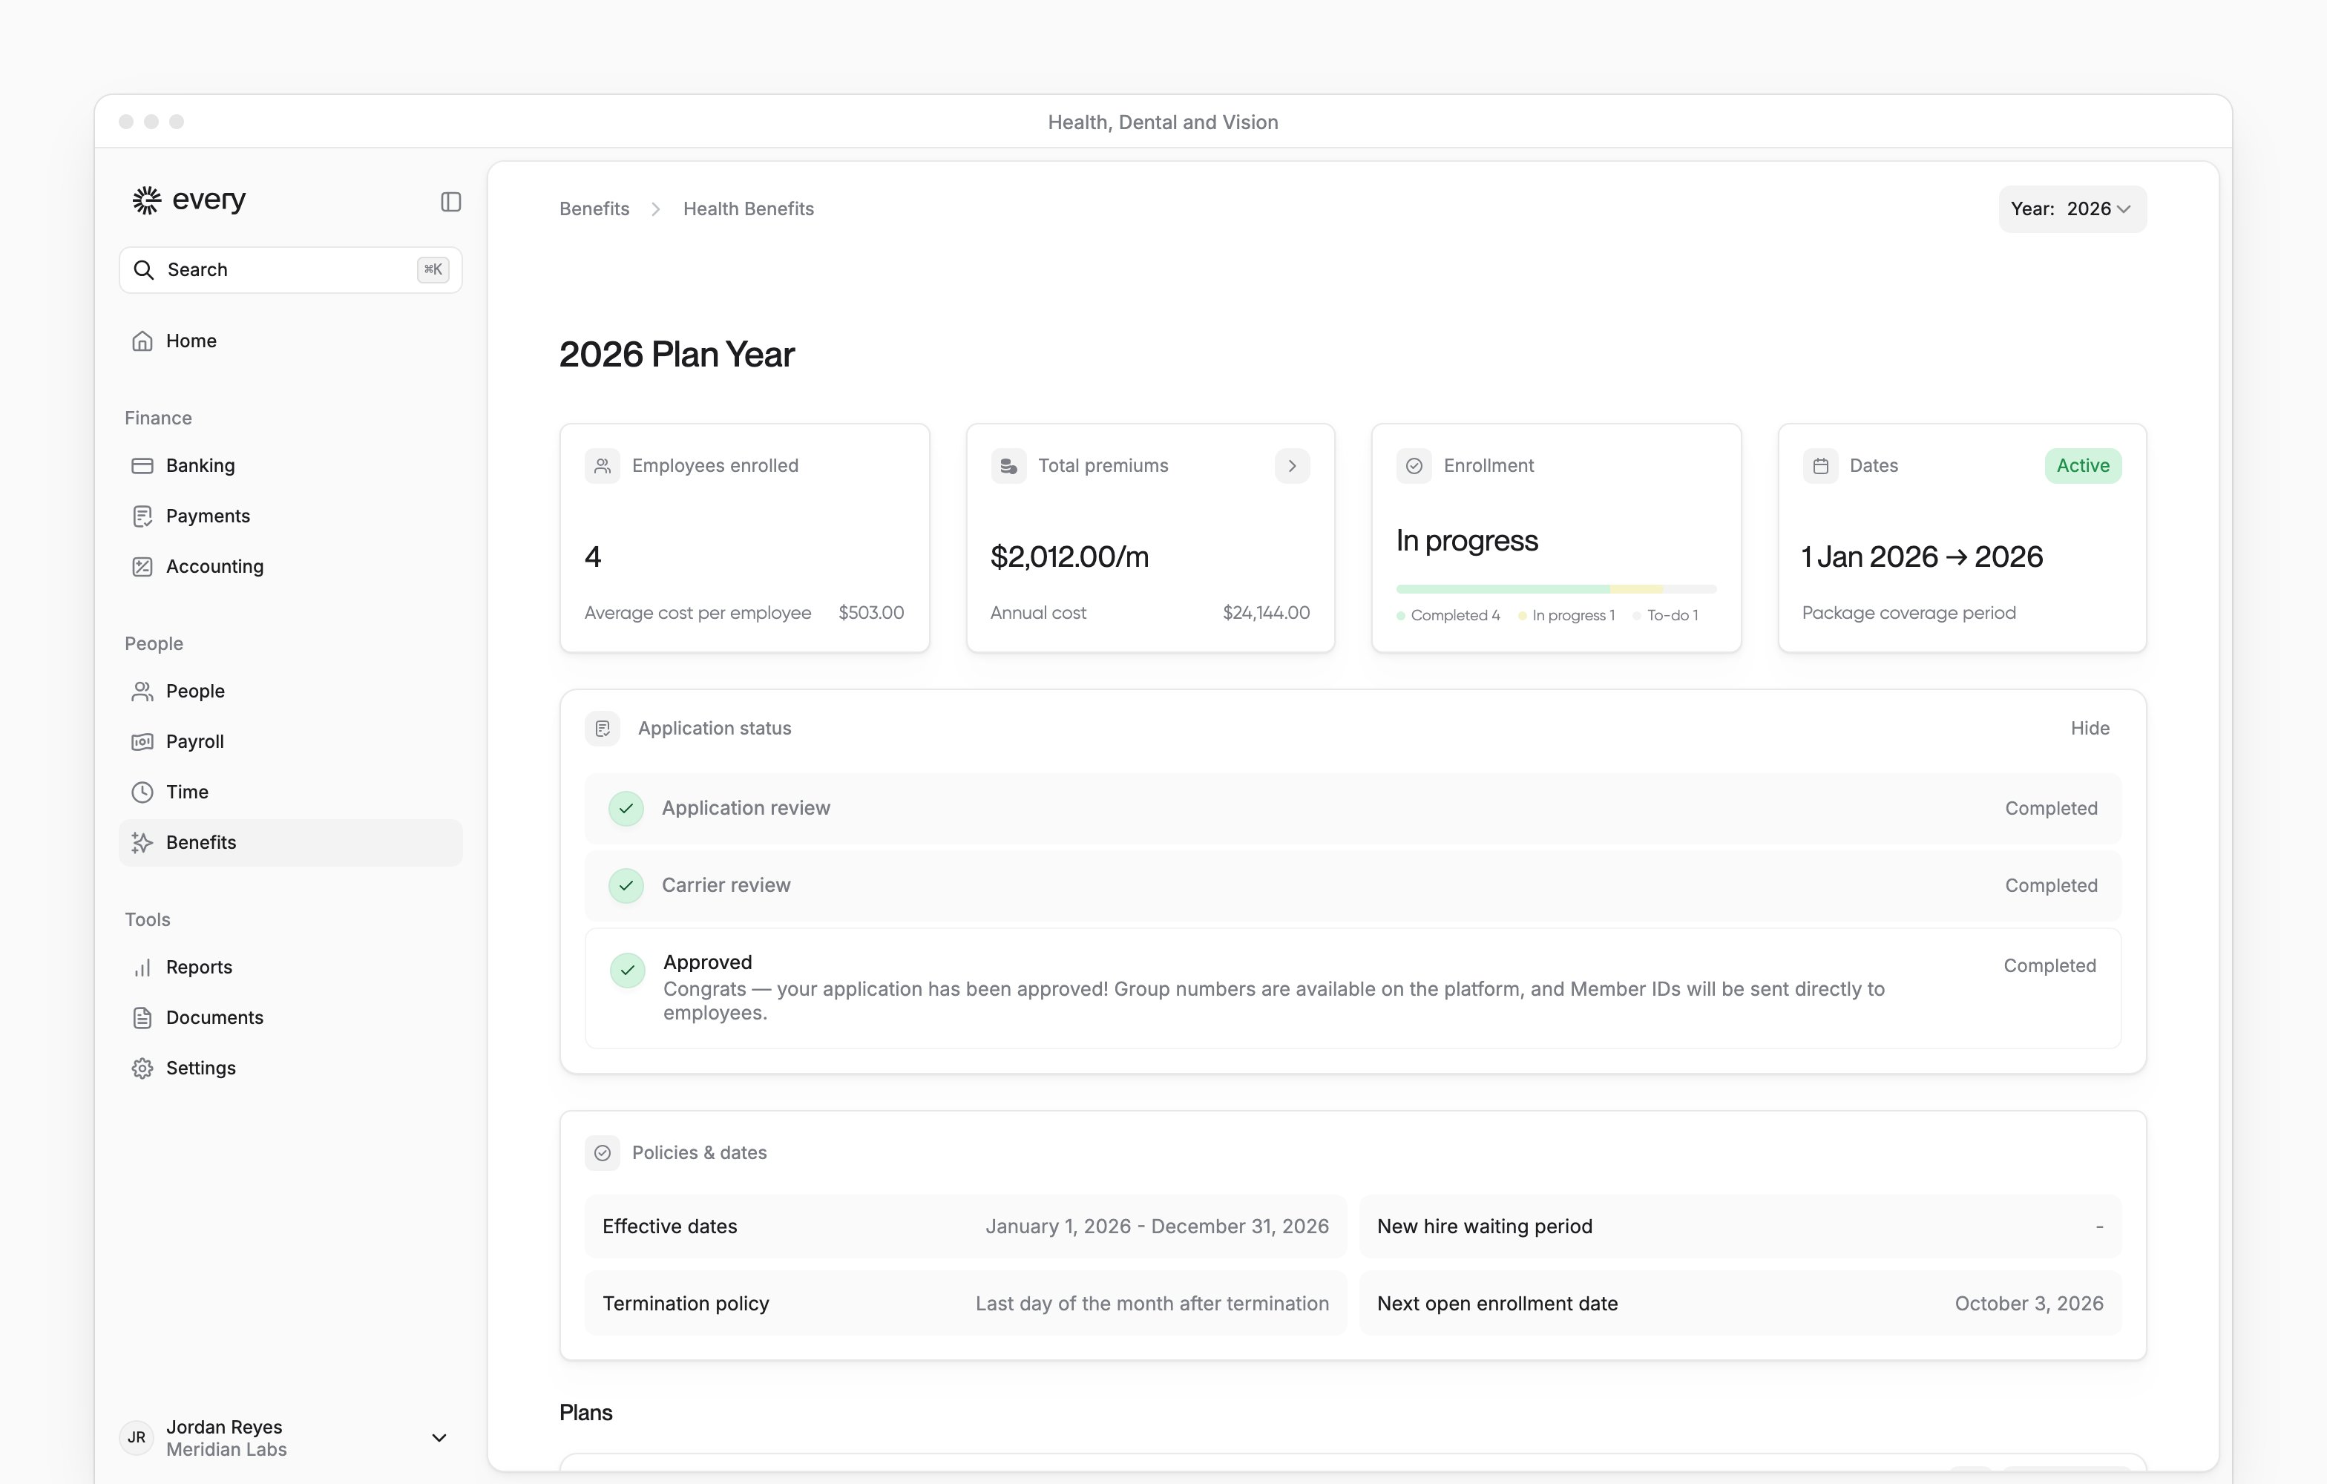Open Total premiums details arrow
The width and height of the screenshot is (2327, 1484).
(x=1292, y=466)
